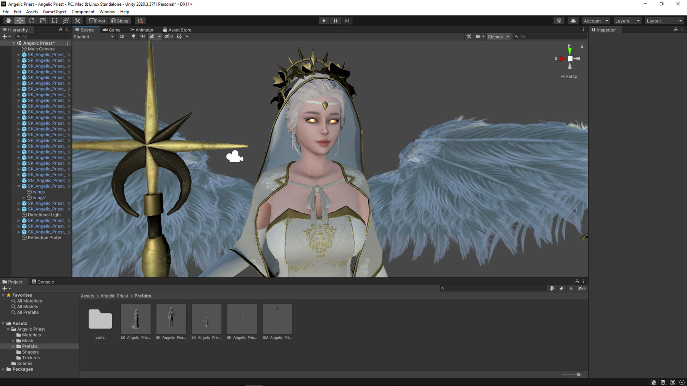Enable 2D view mode
687x386 pixels.
tap(122, 37)
